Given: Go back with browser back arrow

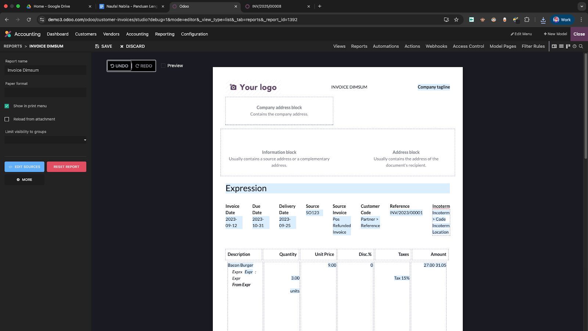Looking at the screenshot, I should pyautogui.click(x=7, y=19).
